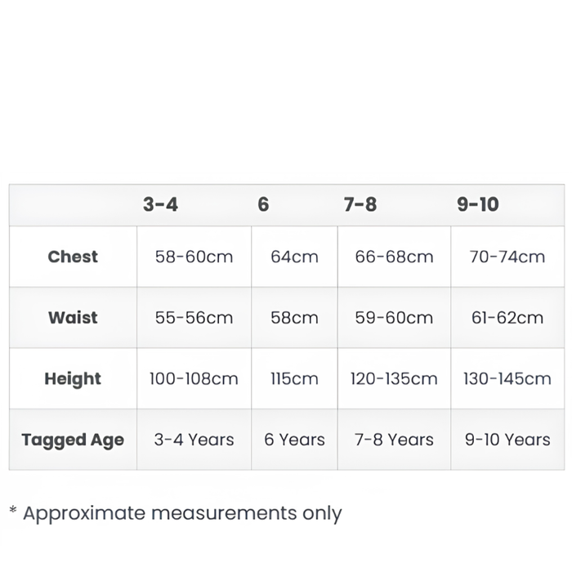572x572 pixels.
Task: Select the 7-8 size column header
Action: point(360,204)
